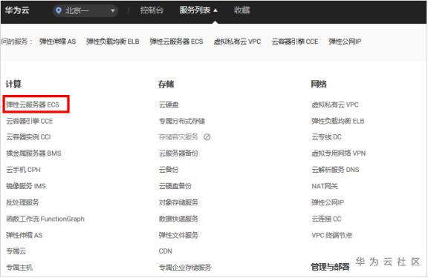The height and width of the screenshot is (278, 428).
Task: Open CDN service
Action: click(x=166, y=251)
